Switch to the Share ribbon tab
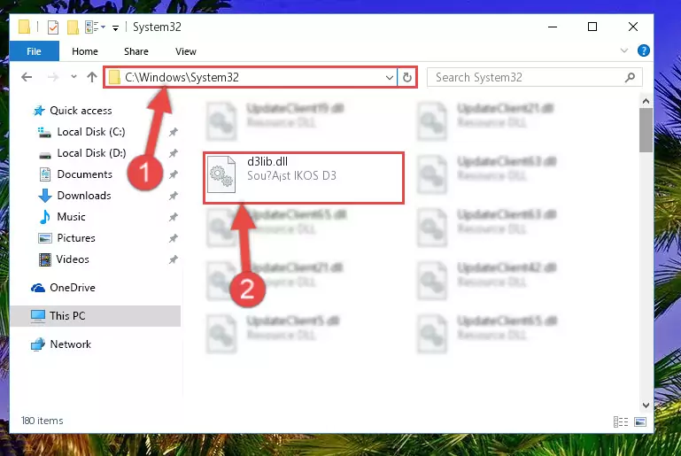 coord(136,51)
